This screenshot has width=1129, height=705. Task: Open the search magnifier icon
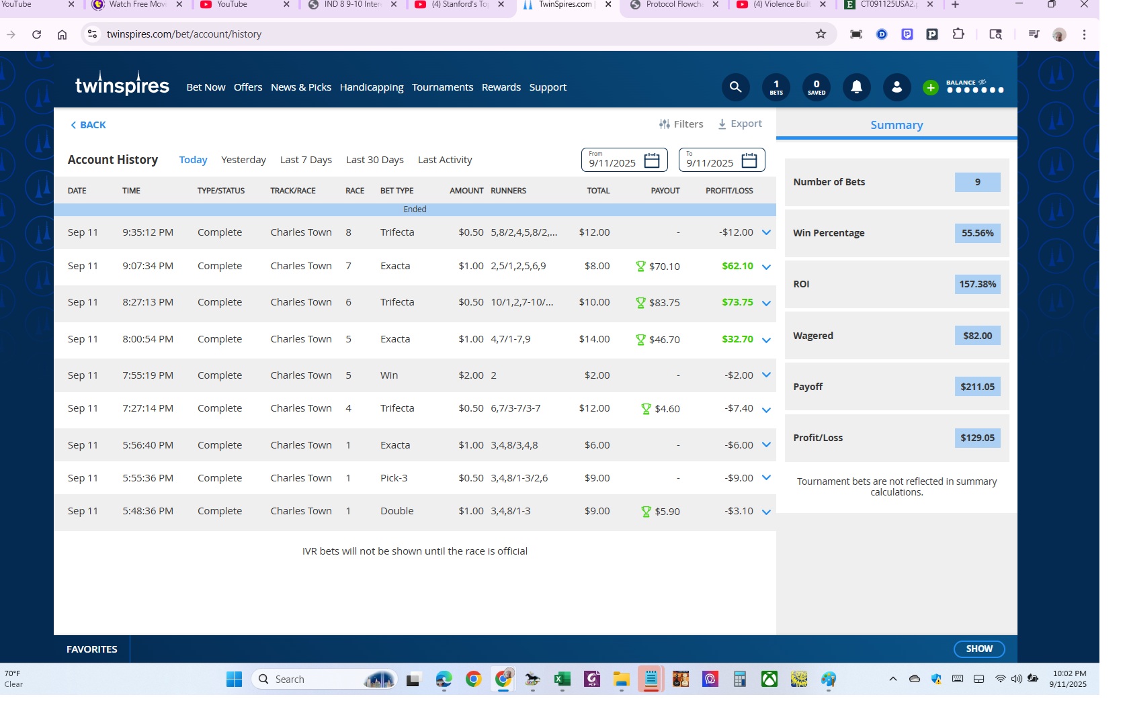736,87
